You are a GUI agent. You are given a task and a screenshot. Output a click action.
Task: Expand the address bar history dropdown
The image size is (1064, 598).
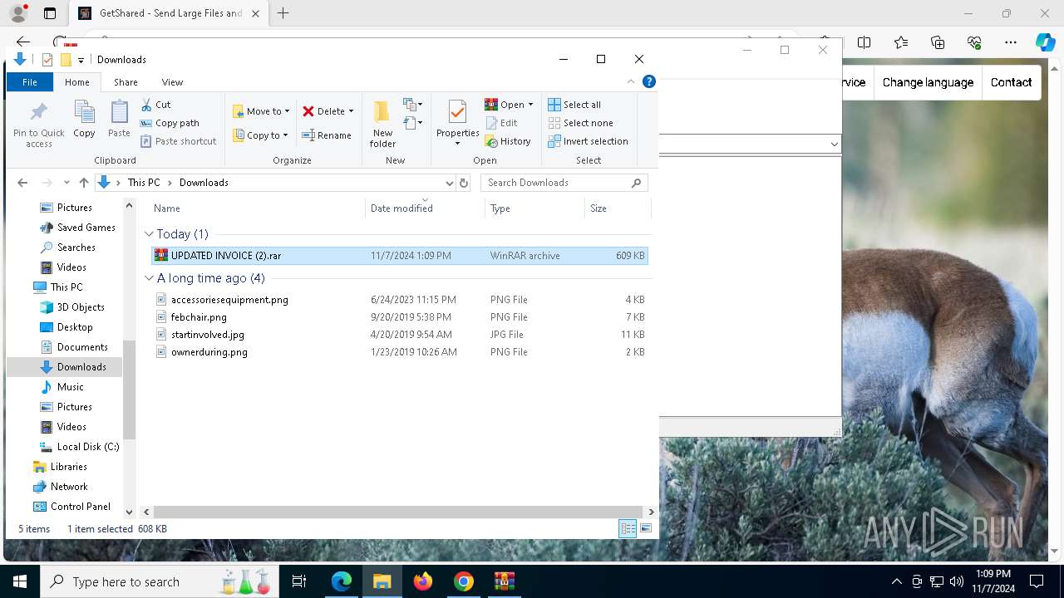pos(449,183)
